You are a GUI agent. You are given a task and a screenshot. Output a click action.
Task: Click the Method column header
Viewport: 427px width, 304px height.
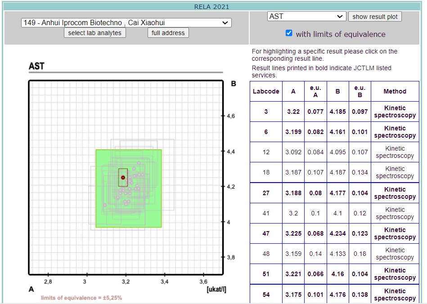[395, 91]
